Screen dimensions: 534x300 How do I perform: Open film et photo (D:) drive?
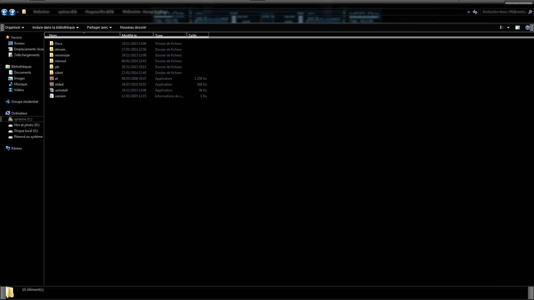27,125
